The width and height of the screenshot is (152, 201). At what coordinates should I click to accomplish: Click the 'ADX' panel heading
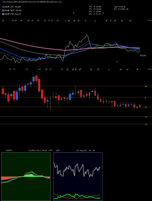point(58,150)
